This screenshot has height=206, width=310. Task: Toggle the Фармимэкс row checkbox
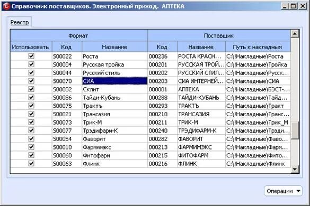pyautogui.click(x=31, y=147)
